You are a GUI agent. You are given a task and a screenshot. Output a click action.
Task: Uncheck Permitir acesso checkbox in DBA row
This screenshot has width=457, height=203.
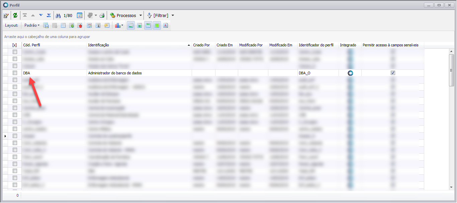tap(393, 73)
